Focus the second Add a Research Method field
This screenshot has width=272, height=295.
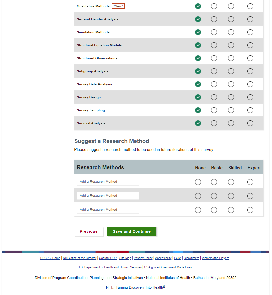108,196
